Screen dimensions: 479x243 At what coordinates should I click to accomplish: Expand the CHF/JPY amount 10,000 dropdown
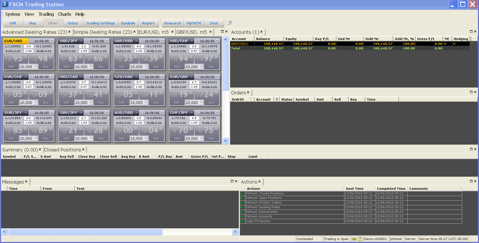pos(201,138)
